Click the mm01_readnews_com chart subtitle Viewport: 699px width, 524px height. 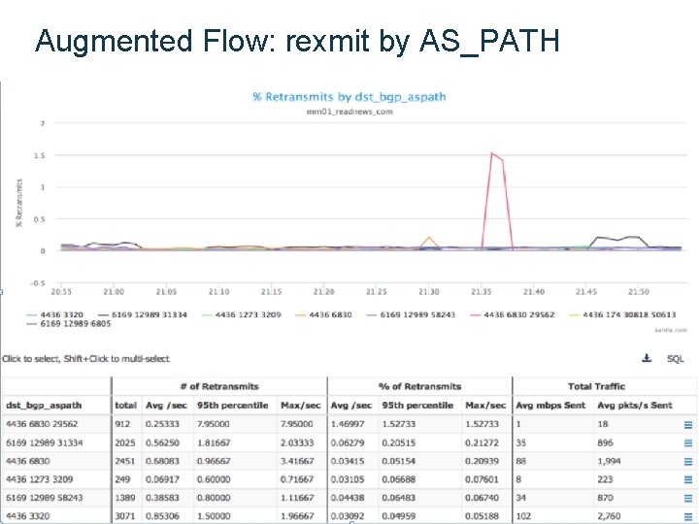[x=349, y=112]
